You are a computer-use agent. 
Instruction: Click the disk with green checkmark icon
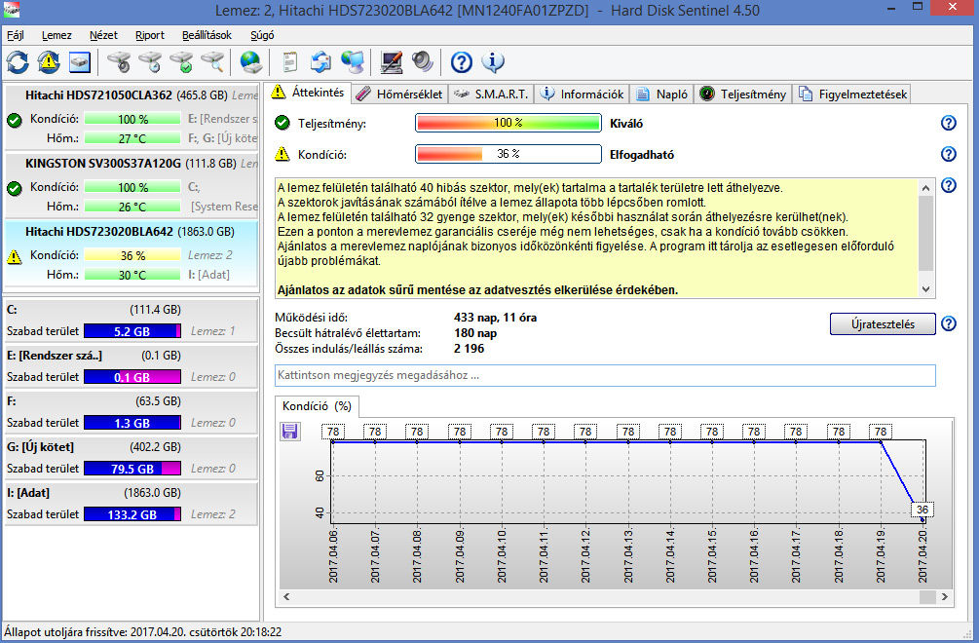(x=181, y=61)
